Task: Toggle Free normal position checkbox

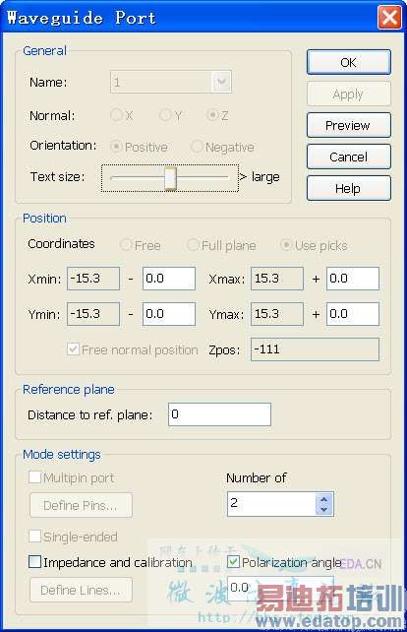Action: (73, 349)
